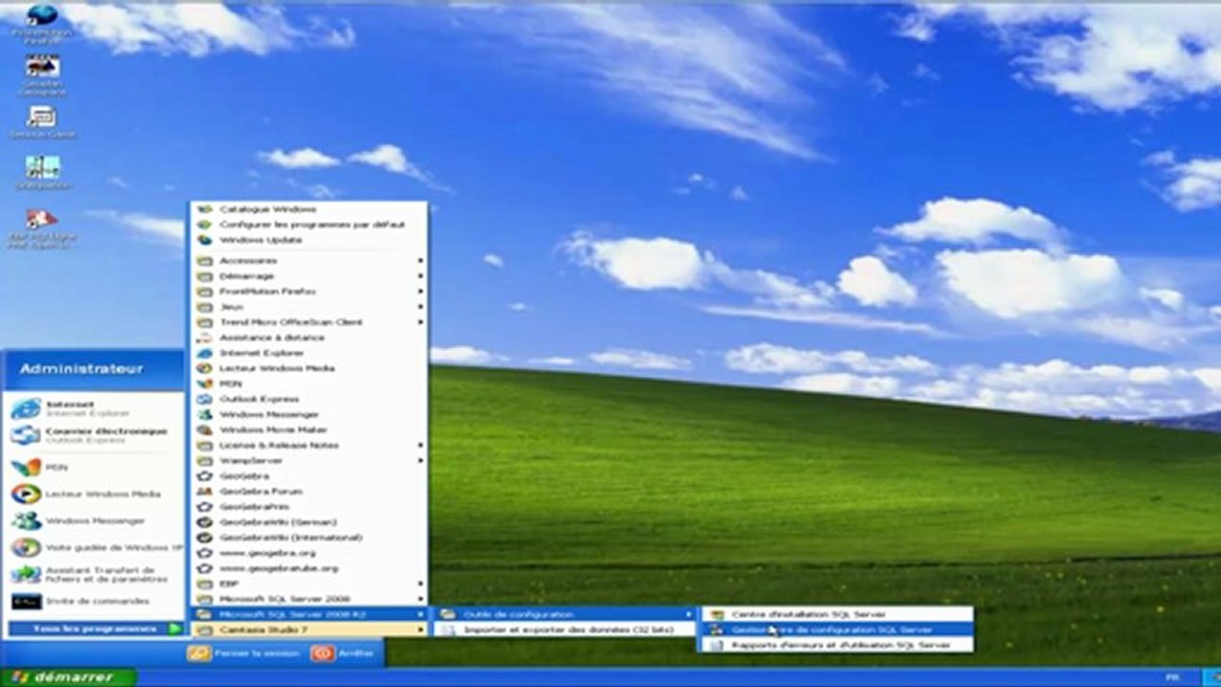Viewport: 1221px width, 687px height.
Task: Open Catalogue Windows in programs list
Action: pyautogui.click(x=309, y=209)
